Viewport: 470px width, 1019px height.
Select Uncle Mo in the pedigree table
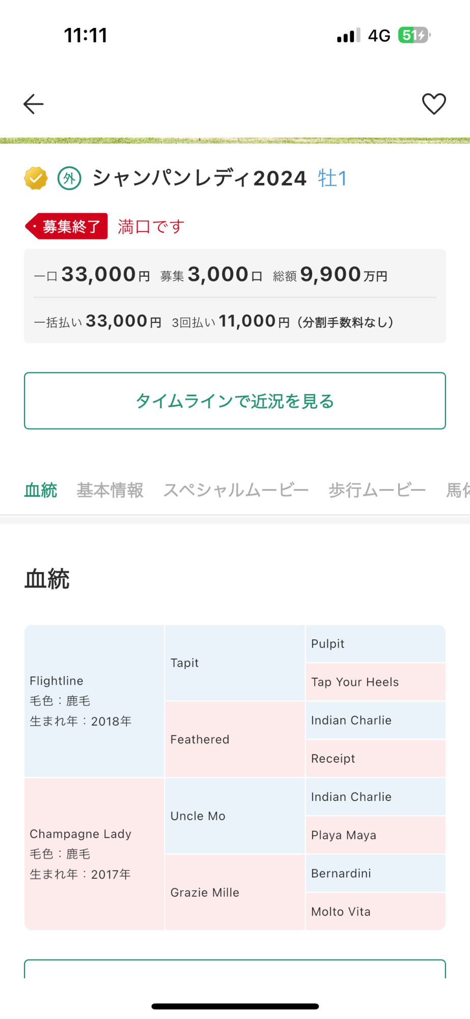235,816
